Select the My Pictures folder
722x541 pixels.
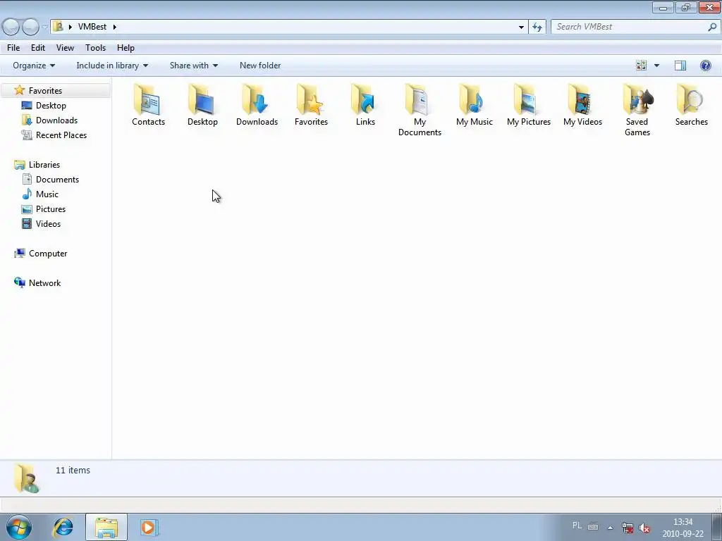pos(529,105)
